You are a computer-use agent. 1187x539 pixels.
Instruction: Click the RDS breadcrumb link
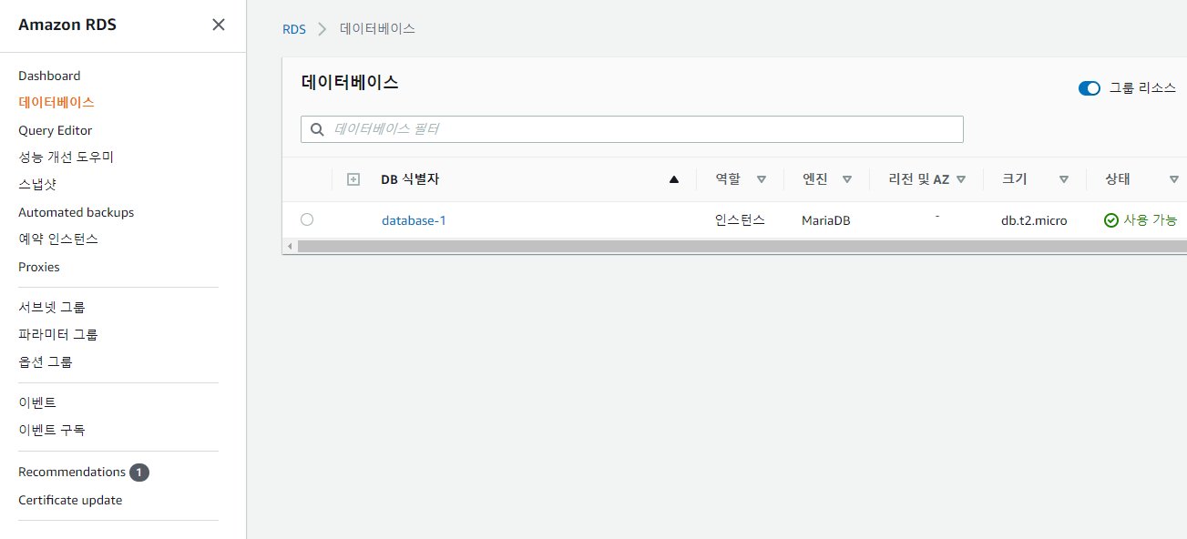pos(294,29)
